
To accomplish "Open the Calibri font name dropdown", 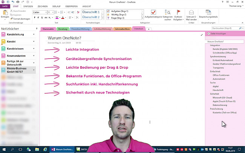I will (x=46, y=12).
